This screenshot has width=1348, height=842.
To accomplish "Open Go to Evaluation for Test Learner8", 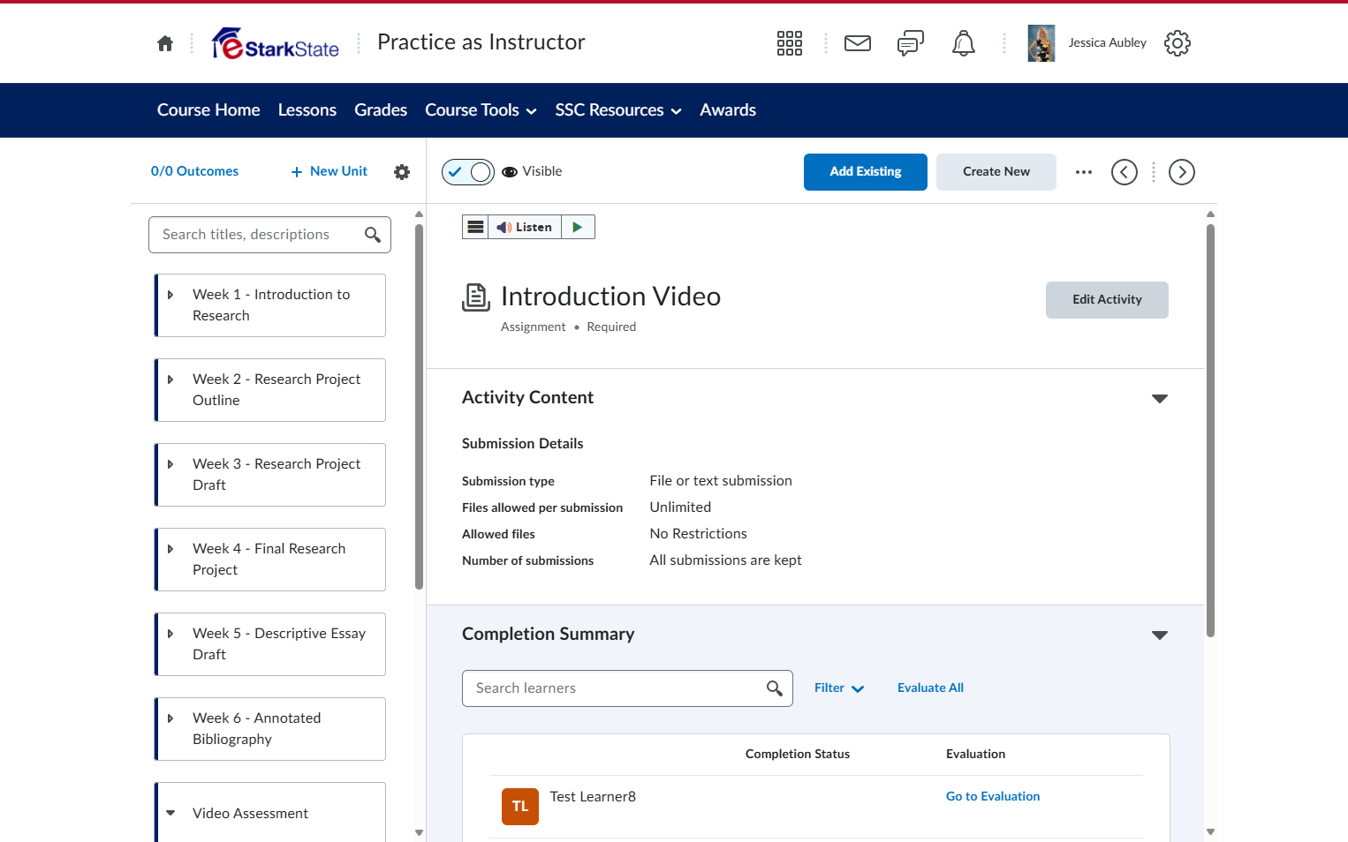I will (x=993, y=797).
